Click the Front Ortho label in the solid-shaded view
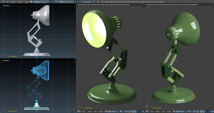 6,6
